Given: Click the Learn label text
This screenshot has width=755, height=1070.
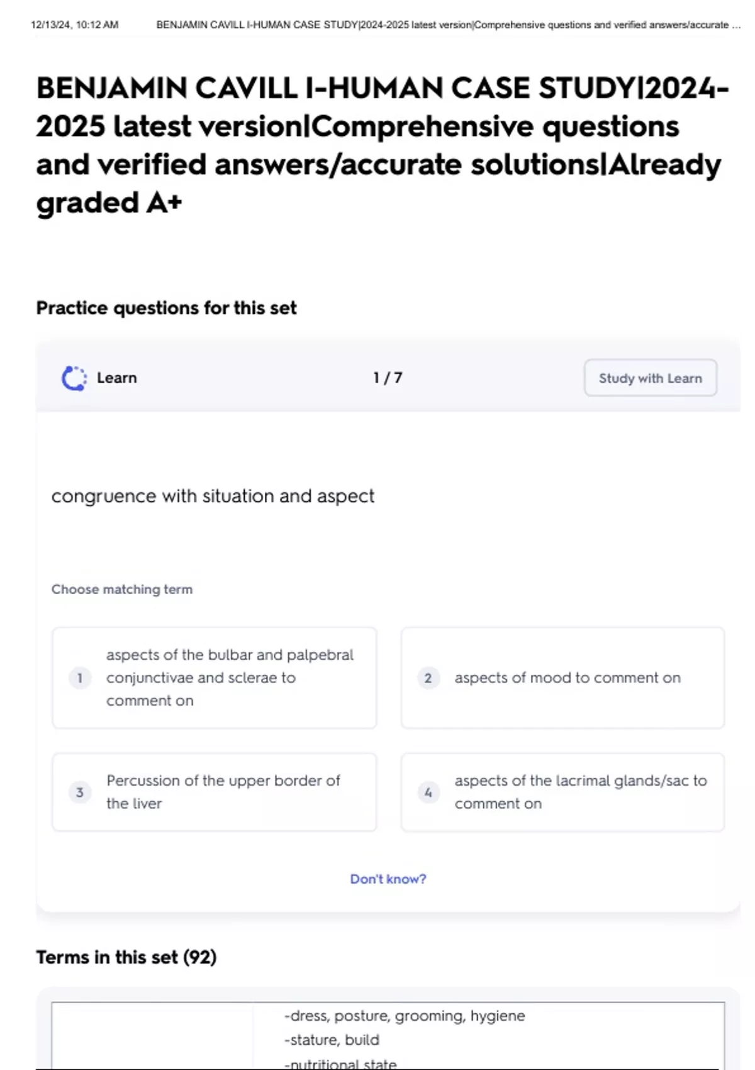Looking at the screenshot, I should pos(117,378).
